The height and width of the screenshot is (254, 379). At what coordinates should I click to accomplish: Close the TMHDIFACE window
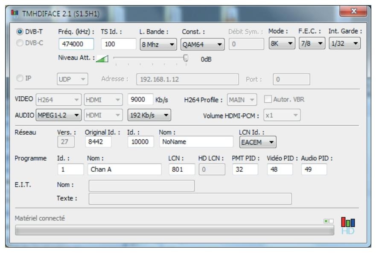click(x=354, y=11)
